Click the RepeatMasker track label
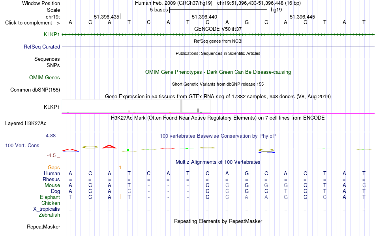The image size is (375, 236). pos(43,227)
